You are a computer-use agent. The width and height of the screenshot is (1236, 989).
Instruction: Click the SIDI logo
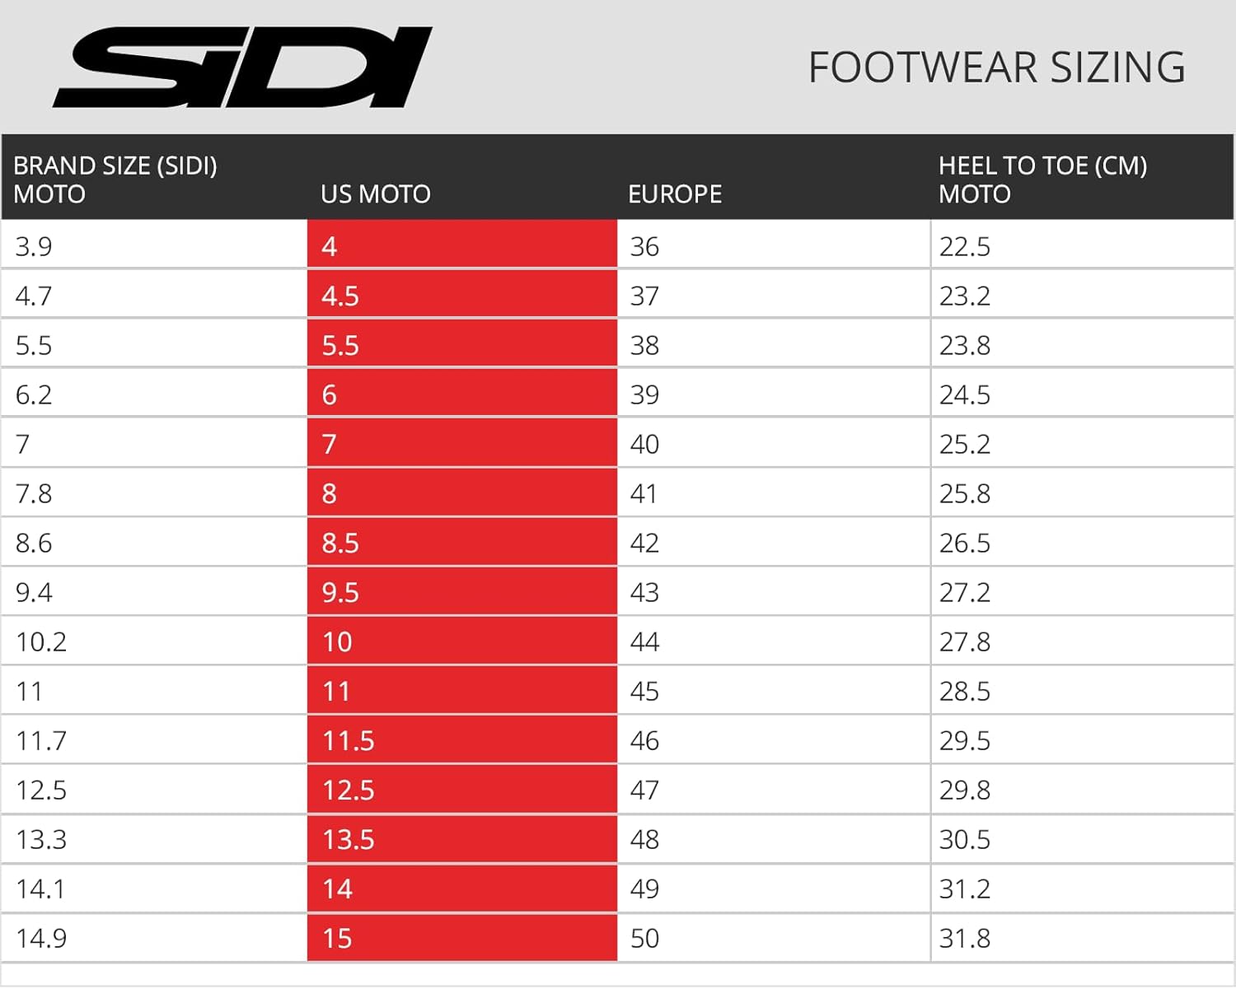point(242,68)
